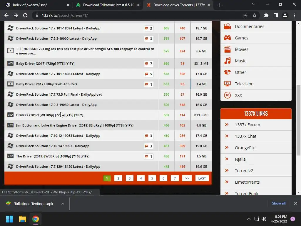Open the 1337x Chat link
Image resolution: width=301 pixels, height=226 pixels.
[245, 136]
